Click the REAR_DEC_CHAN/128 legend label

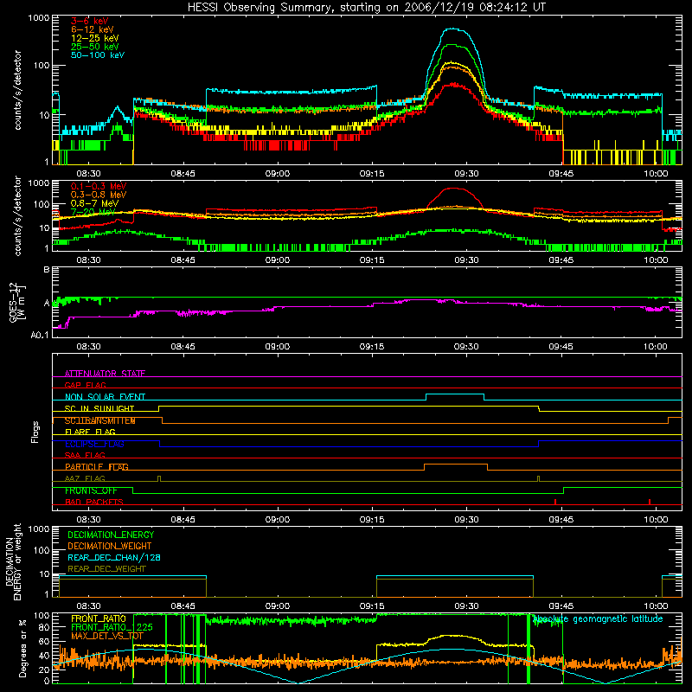pos(114,557)
